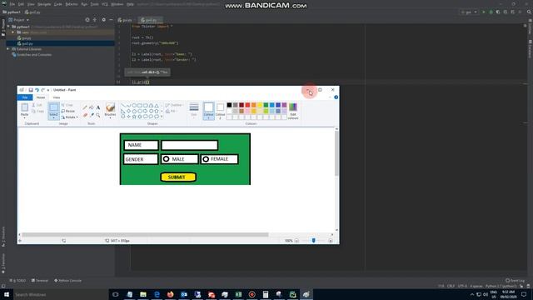Screen dimensions: 533x300
Task: Open the Event Log in PyCharm
Action: (515, 281)
